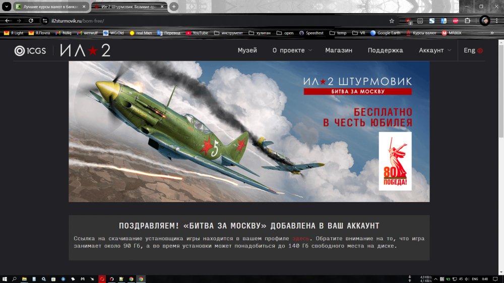
Task: Open the volume speaker tray icon
Action: coord(467,279)
